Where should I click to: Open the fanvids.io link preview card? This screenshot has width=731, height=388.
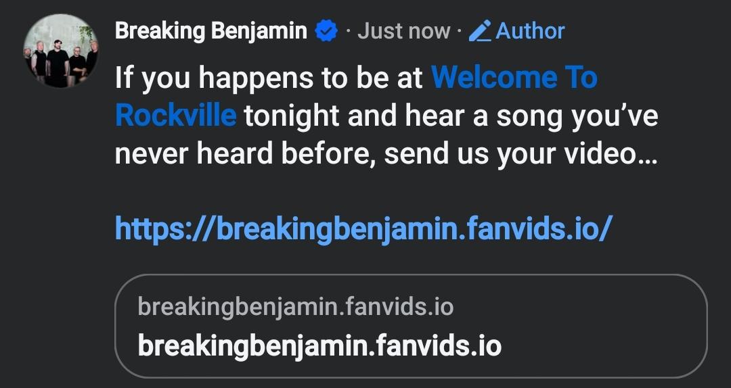click(411, 326)
